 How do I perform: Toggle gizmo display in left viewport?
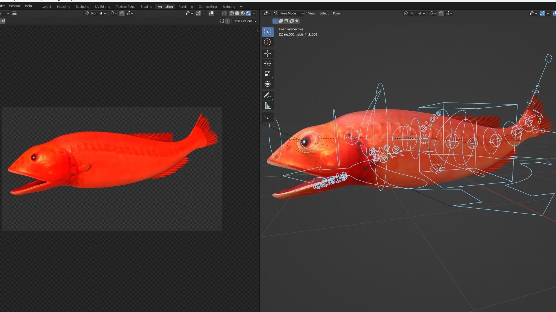[x=198, y=13]
